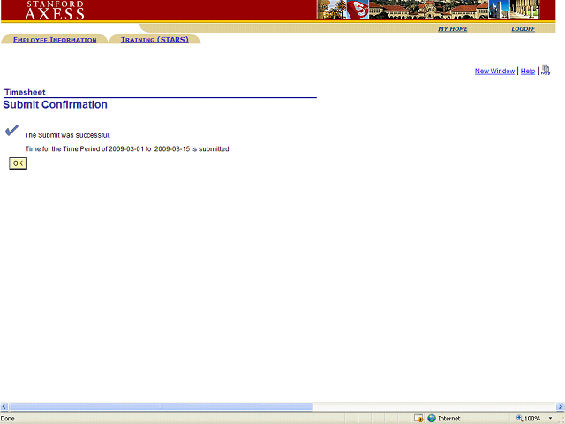Go to My Home

coord(453,29)
